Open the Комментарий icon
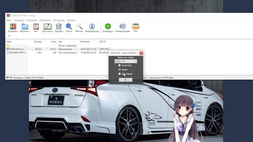This screenshot has width=253, height=142. pos(123,26)
